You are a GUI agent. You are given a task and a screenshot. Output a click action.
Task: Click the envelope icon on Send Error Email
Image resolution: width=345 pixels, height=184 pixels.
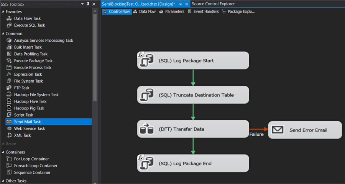[278, 130]
